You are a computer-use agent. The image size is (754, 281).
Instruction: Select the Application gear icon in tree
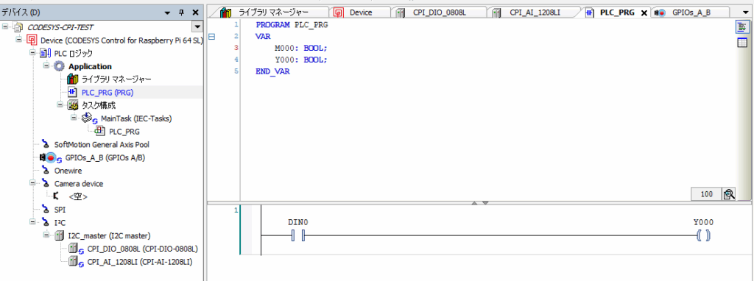tap(59, 66)
